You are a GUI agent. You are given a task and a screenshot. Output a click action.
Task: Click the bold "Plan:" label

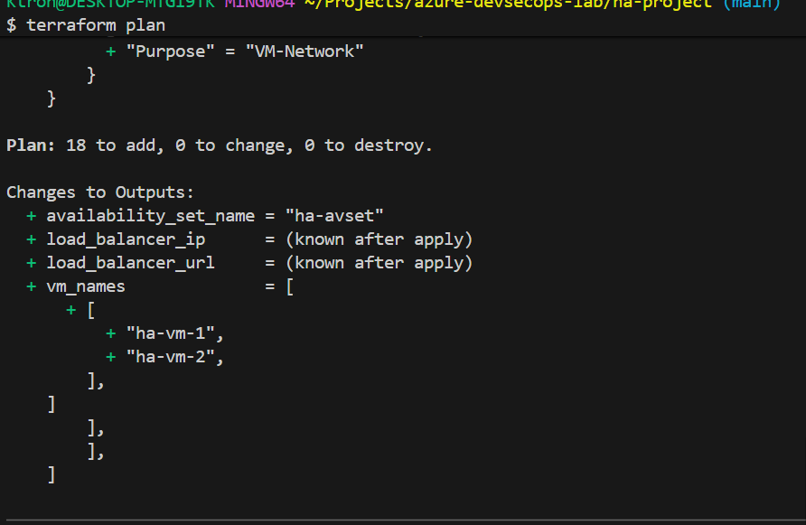click(32, 145)
